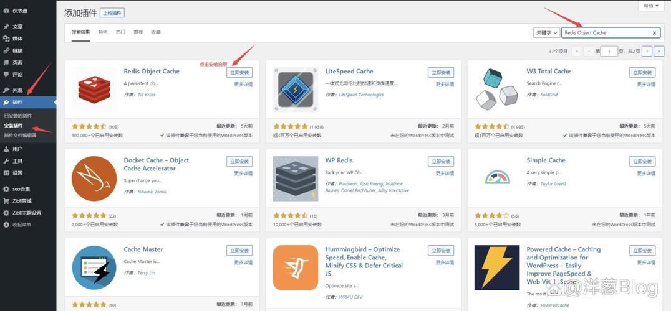Go to the next results page arrow
The width and height of the screenshot is (671, 311).
(x=647, y=51)
